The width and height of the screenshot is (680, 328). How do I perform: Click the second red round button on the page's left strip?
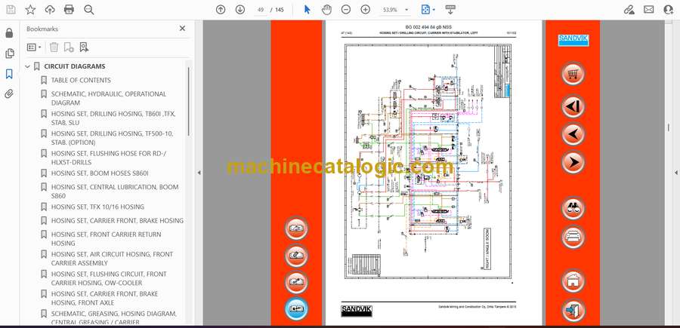click(296, 256)
